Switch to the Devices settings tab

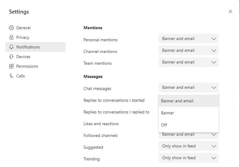(x=23, y=57)
